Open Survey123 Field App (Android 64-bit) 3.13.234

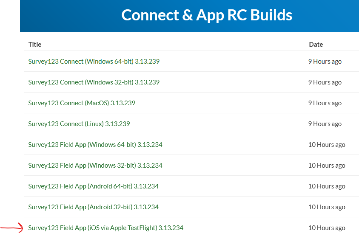(x=94, y=186)
